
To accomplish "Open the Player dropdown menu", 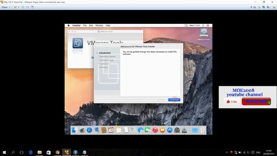I will tap(6, 7).
